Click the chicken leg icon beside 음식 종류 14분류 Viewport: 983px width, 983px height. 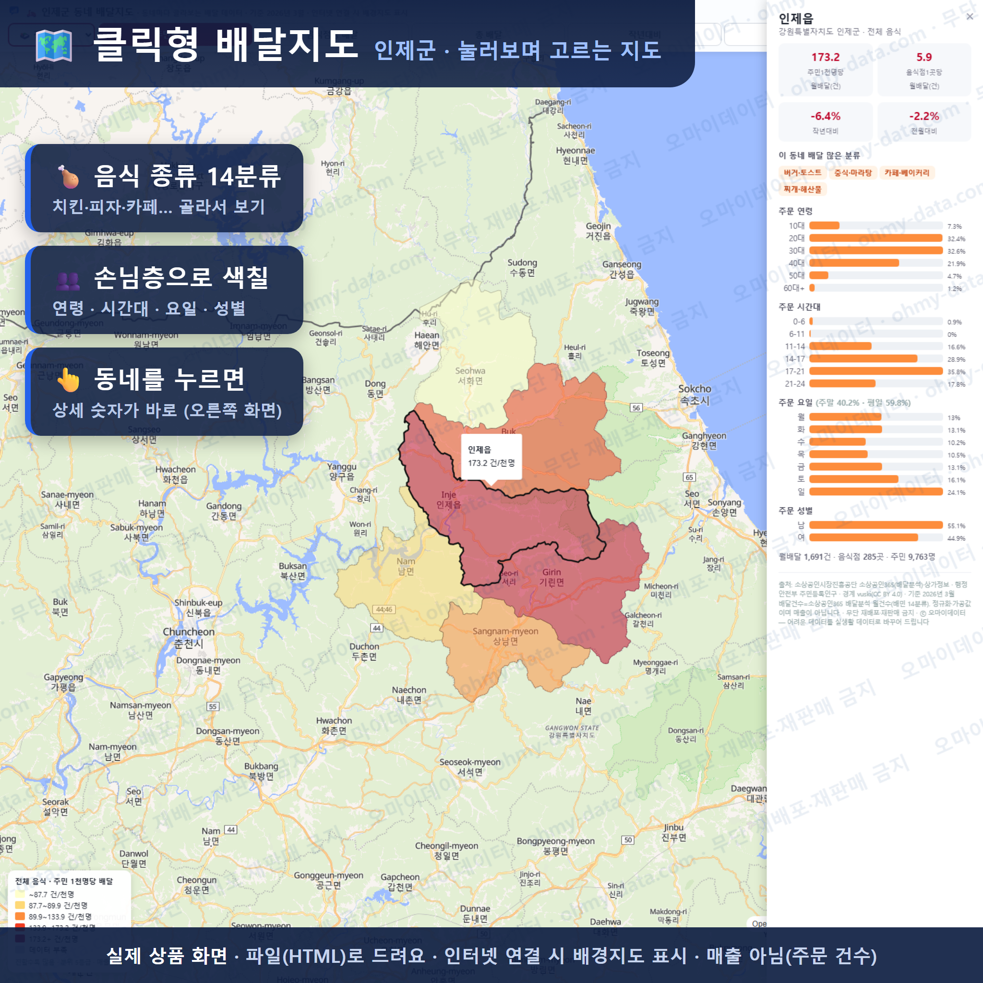coord(68,177)
